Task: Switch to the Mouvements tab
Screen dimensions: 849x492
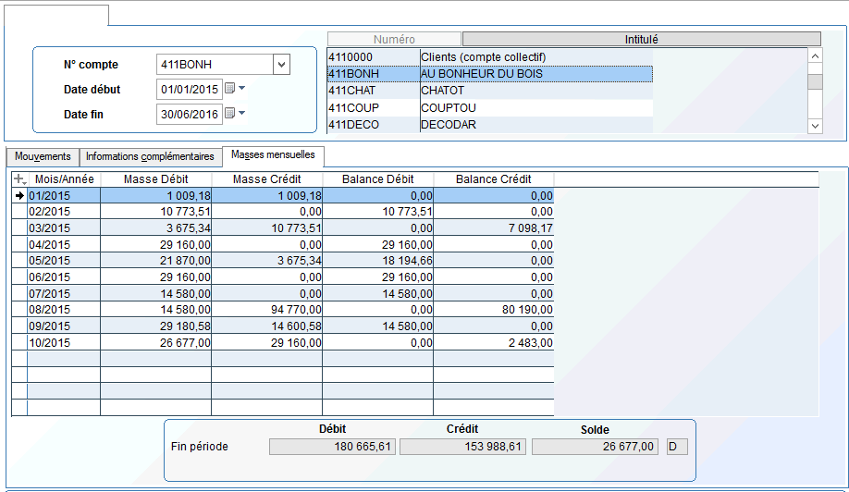Action: [43, 156]
